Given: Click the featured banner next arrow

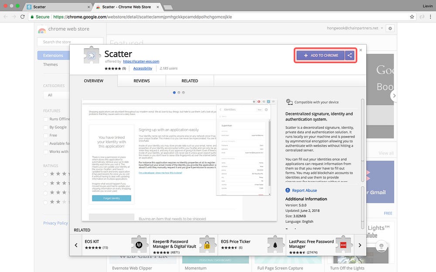Looking at the screenshot, I should (394, 95).
